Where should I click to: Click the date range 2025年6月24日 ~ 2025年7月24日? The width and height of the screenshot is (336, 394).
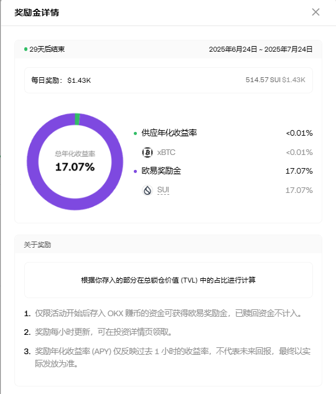pyautogui.click(x=261, y=49)
